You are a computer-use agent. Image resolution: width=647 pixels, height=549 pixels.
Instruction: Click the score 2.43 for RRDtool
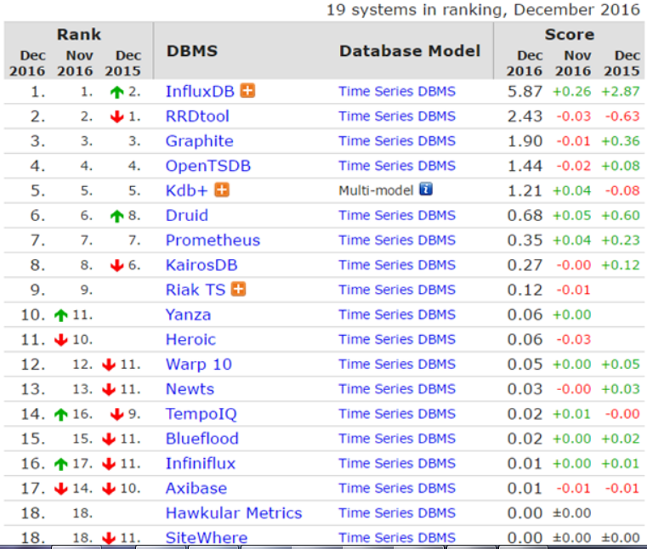coord(525,116)
